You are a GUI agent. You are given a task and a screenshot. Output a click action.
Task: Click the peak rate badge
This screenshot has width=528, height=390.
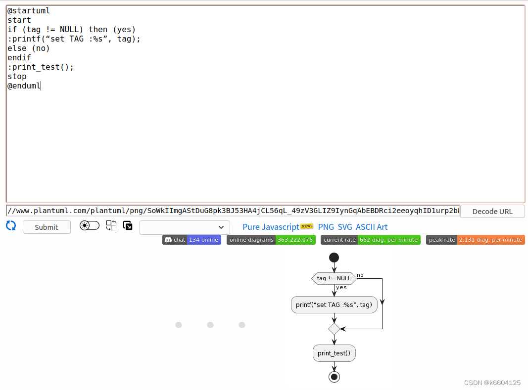(x=475, y=240)
